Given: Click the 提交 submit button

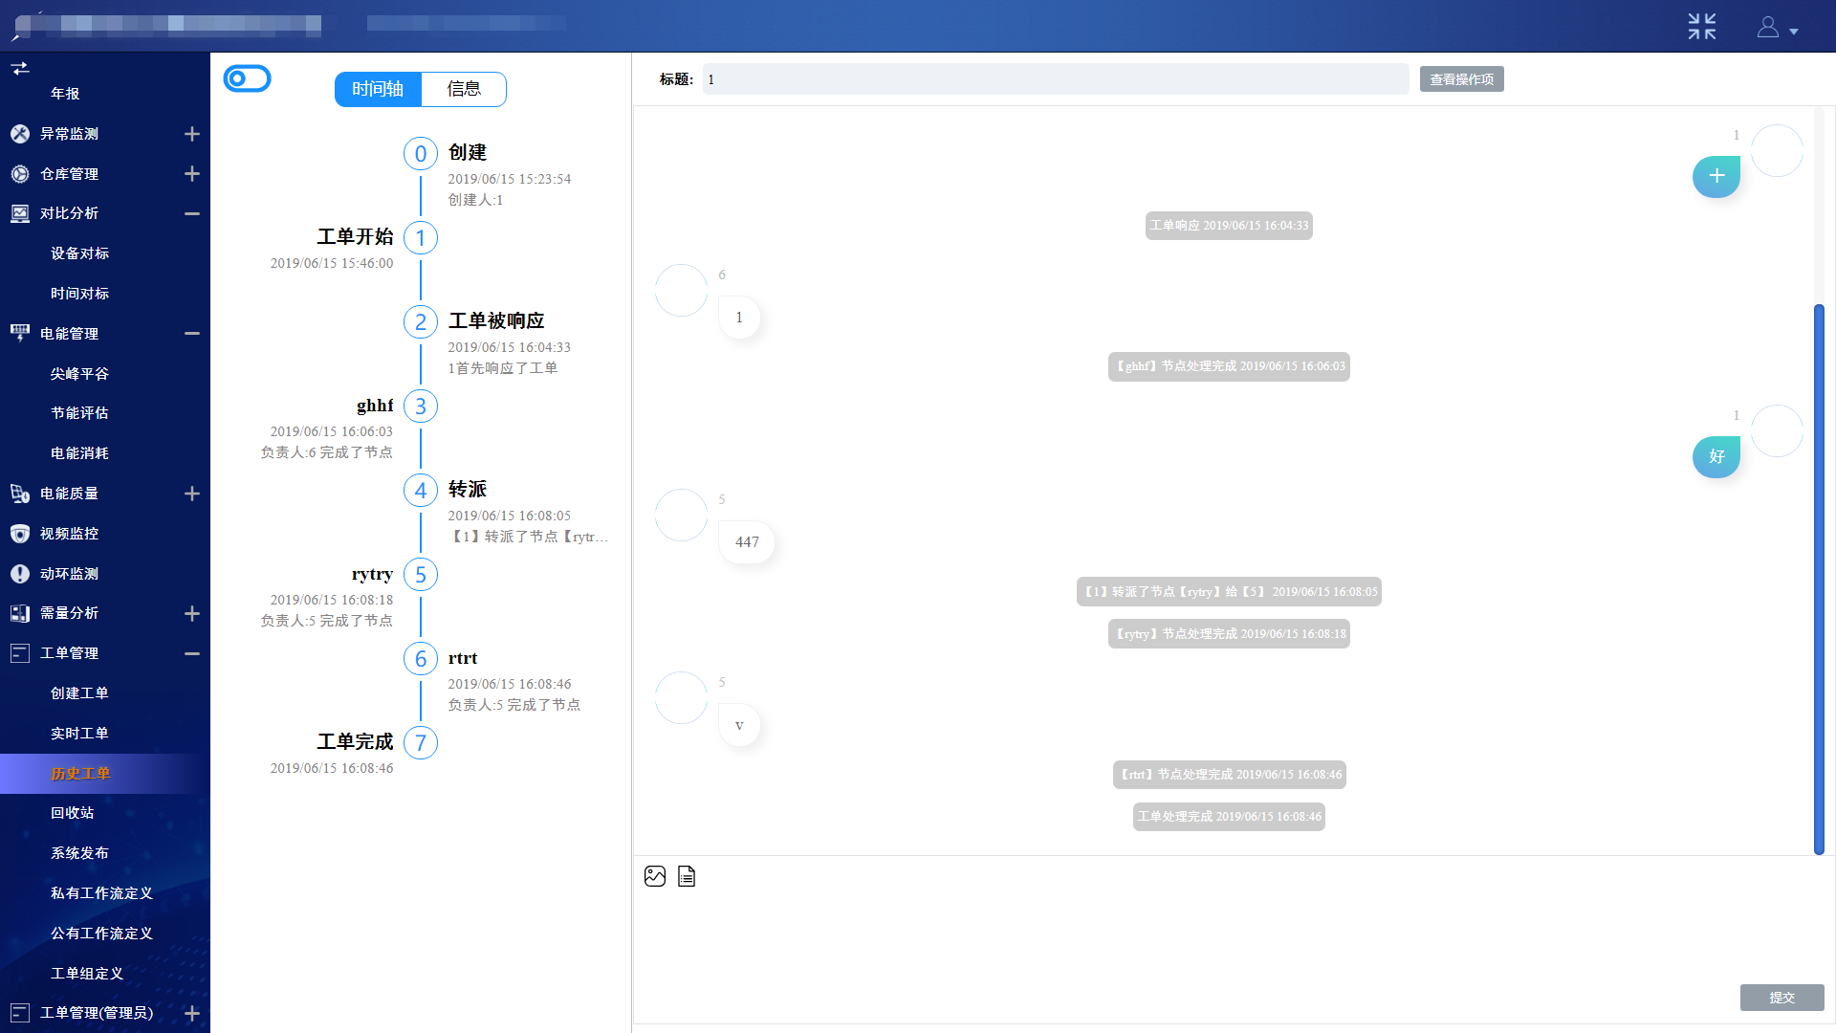Looking at the screenshot, I should pyautogui.click(x=1781, y=998).
